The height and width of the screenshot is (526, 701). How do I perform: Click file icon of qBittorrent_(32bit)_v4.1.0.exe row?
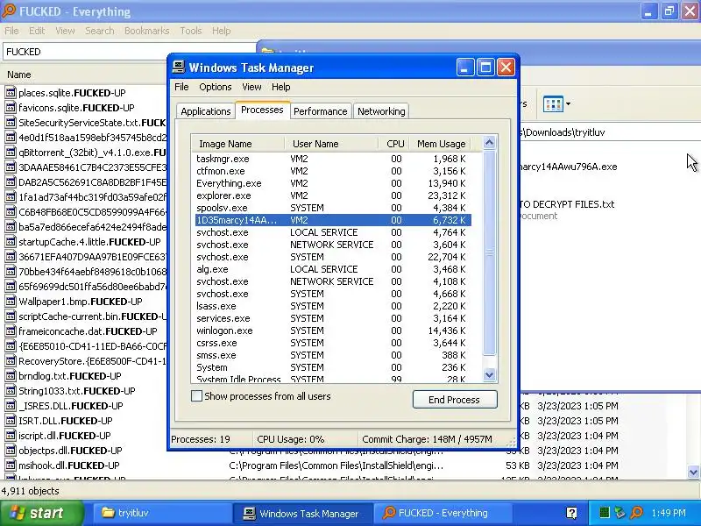[x=11, y=152]
